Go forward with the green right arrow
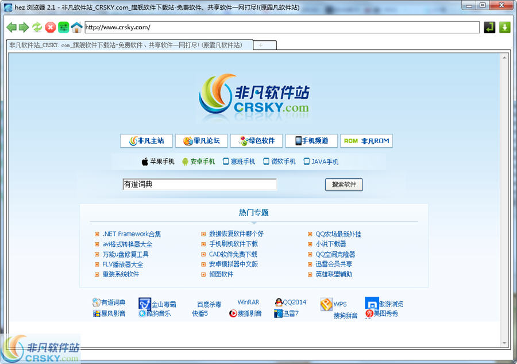This screenshot has height=364, width=517. 24,27
